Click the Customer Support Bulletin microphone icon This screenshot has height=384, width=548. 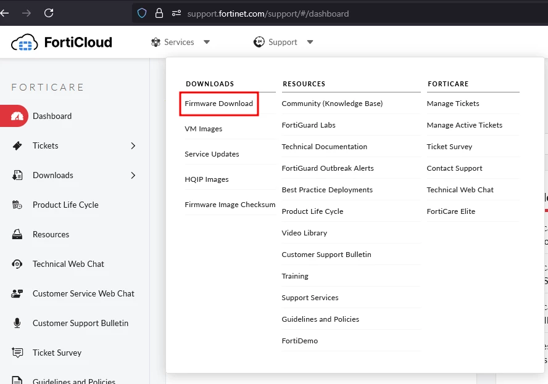tap(17, 323)
